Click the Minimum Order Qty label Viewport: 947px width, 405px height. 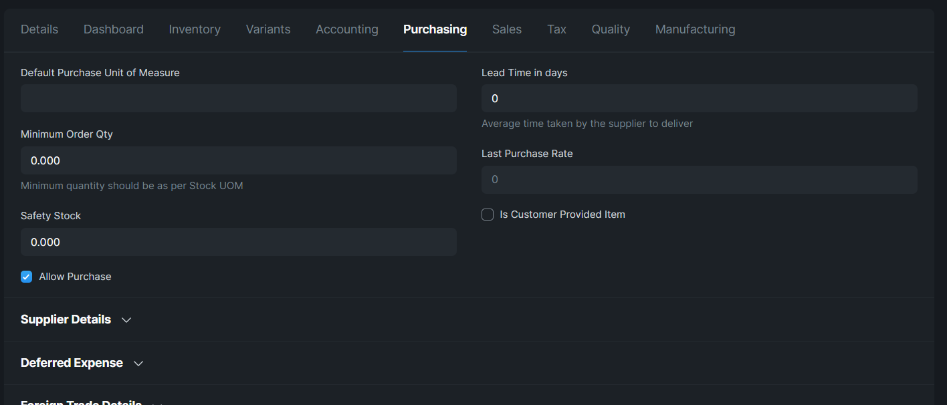click(x=67, y=134)
